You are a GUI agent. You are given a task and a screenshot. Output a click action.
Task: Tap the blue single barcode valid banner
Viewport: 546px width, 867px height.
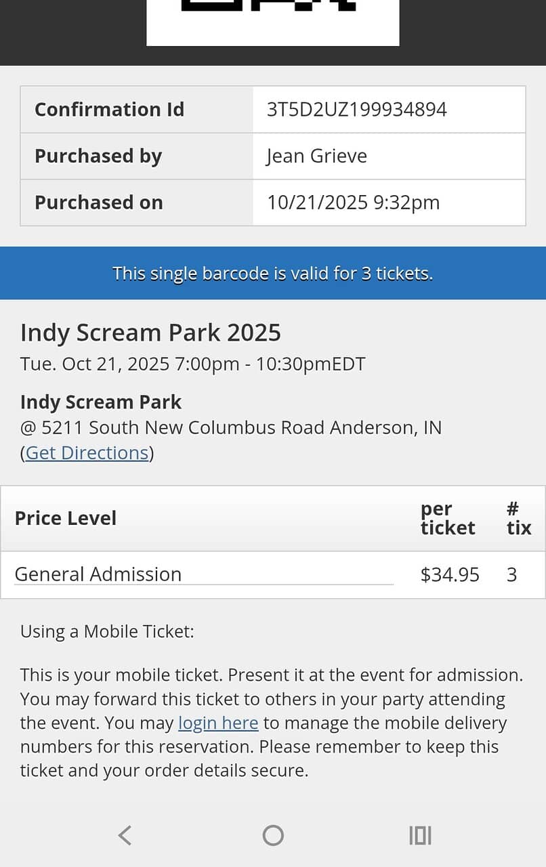tap(273, 273)
